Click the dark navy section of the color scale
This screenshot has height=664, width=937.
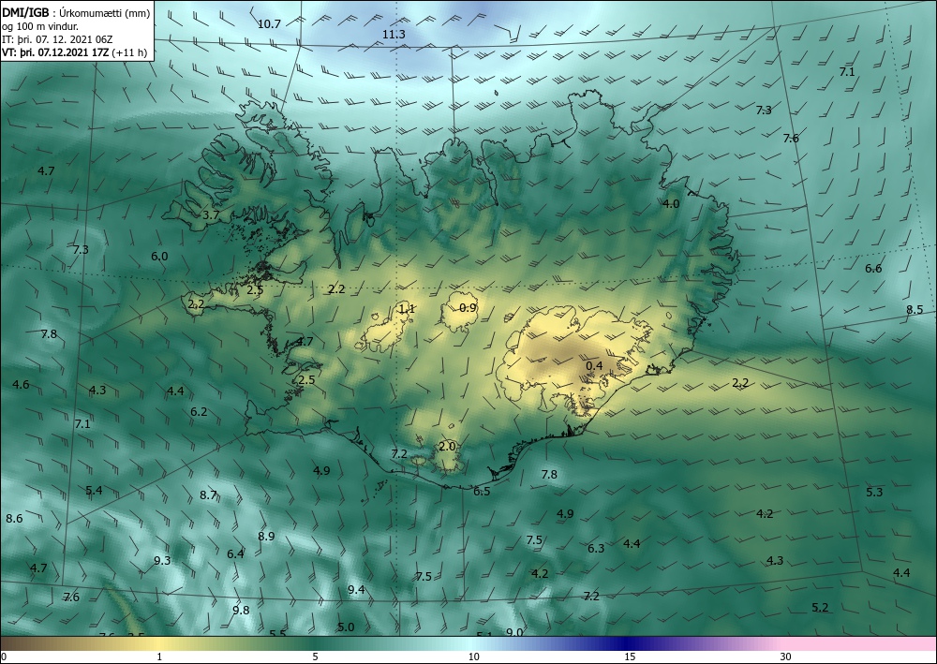pos(628,643)
